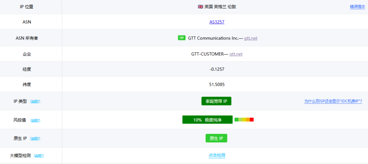Click the risk level color bar
The image size is (368, 164).
point(244,120)
